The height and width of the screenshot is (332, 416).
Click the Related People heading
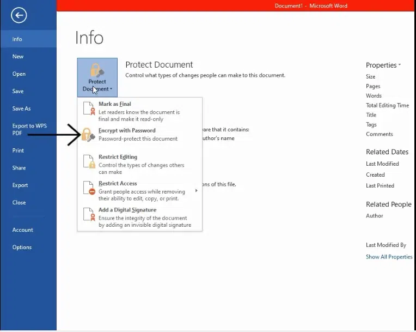[x=389, y=204]
